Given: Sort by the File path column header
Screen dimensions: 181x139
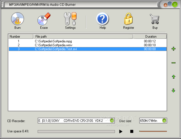Looking at the screenshot, I should tap(83, 37).
